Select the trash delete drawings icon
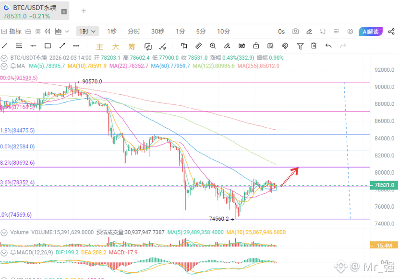The height and width of the screenshot is (279, 398). point(314,46)
